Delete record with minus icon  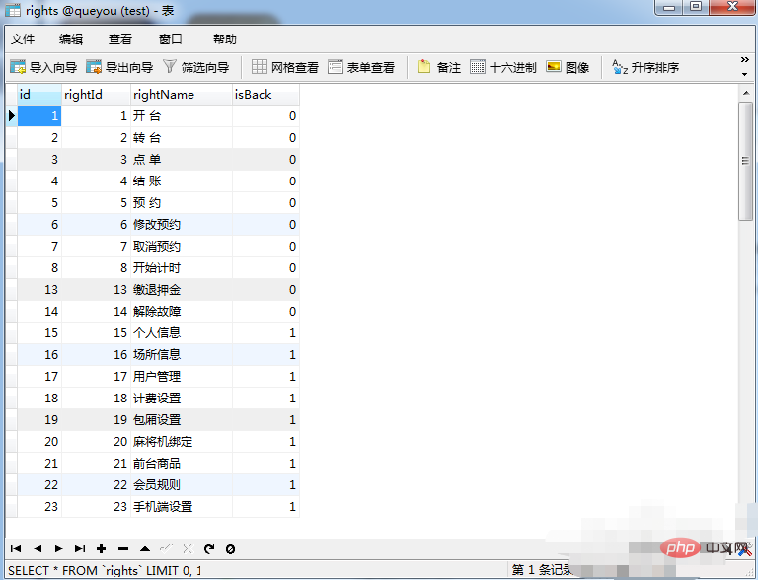(x=123, y=549)
